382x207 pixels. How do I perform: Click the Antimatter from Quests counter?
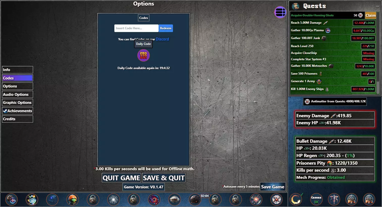(x=335, y=101)
